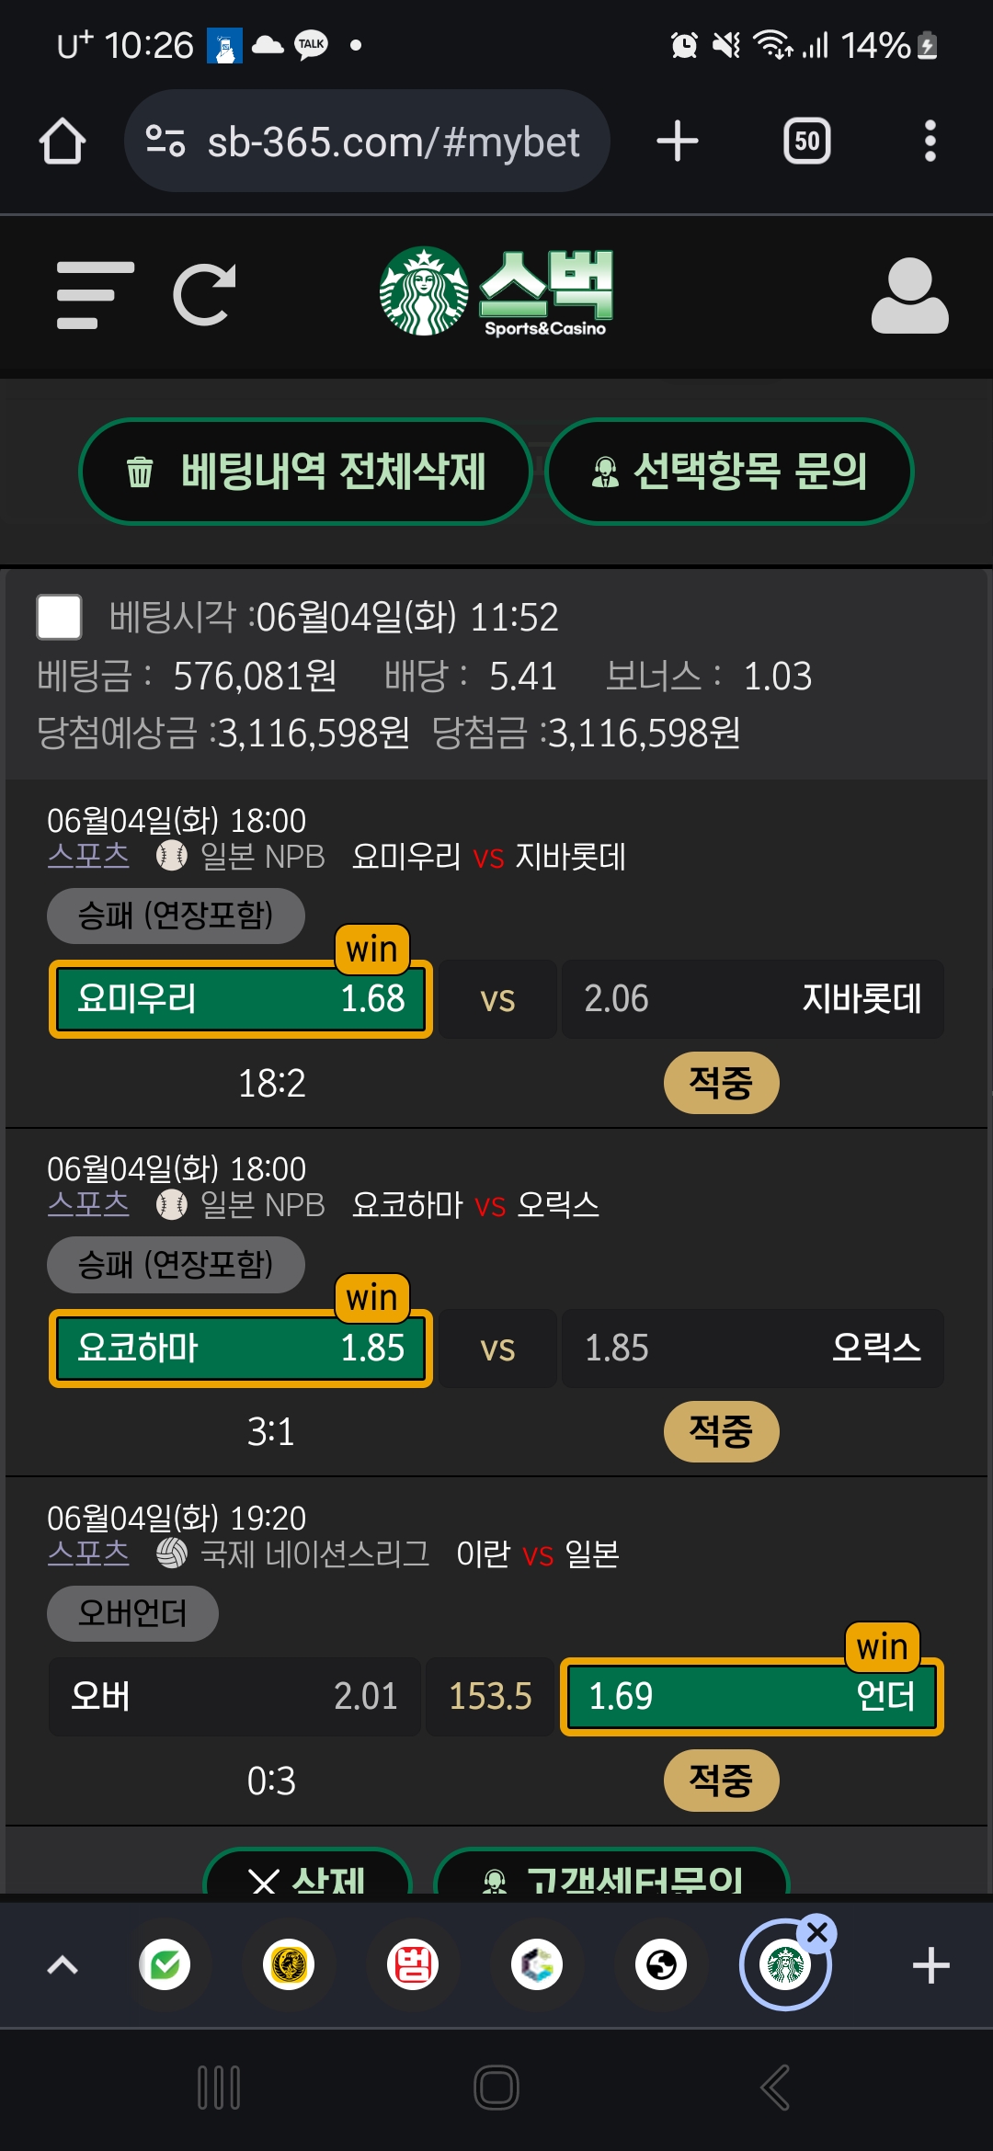Close the Starbucks shortcut with X badge
The image size is (993, 2151).
click(x=817, y=1933)
